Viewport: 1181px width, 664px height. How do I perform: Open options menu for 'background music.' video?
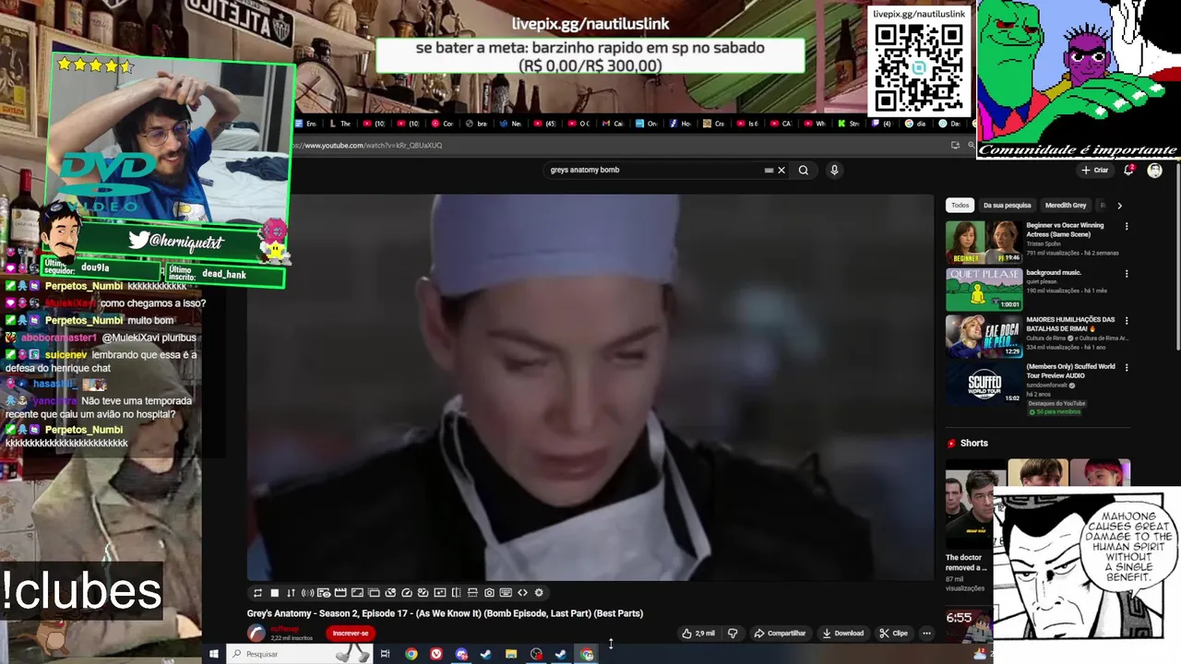coord(1127,274)
